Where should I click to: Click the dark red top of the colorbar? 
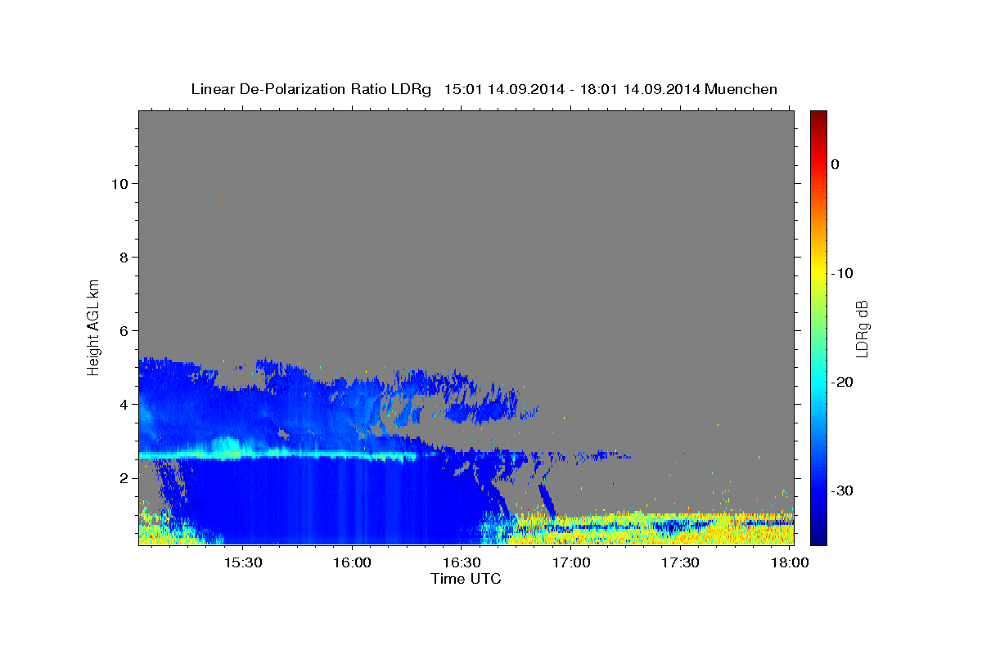tap(818, 117)
